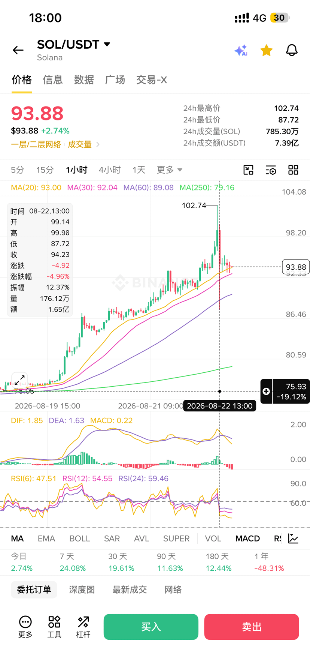Open the indicator chart settings icon

(x=293, y=538)
